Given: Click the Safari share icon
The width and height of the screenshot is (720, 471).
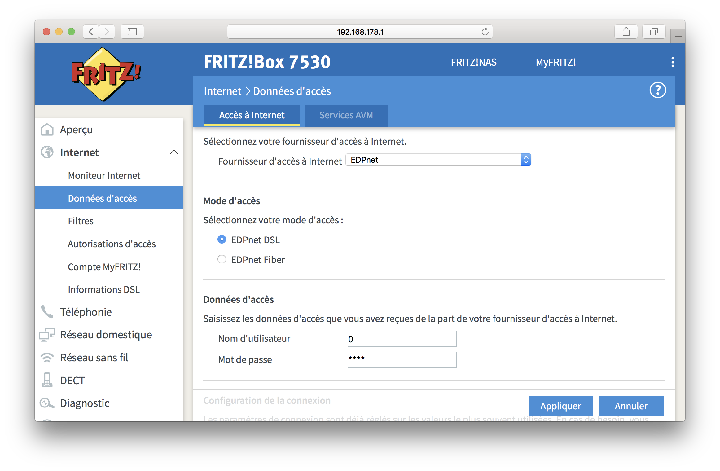Looking at the screenshot, I should click(x=626, y=32).
